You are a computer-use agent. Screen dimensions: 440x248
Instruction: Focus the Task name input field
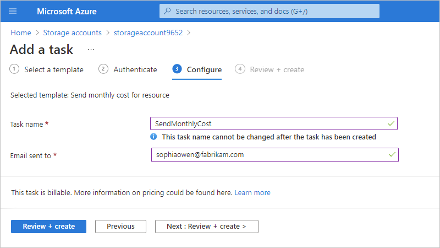tap(274, 123)
